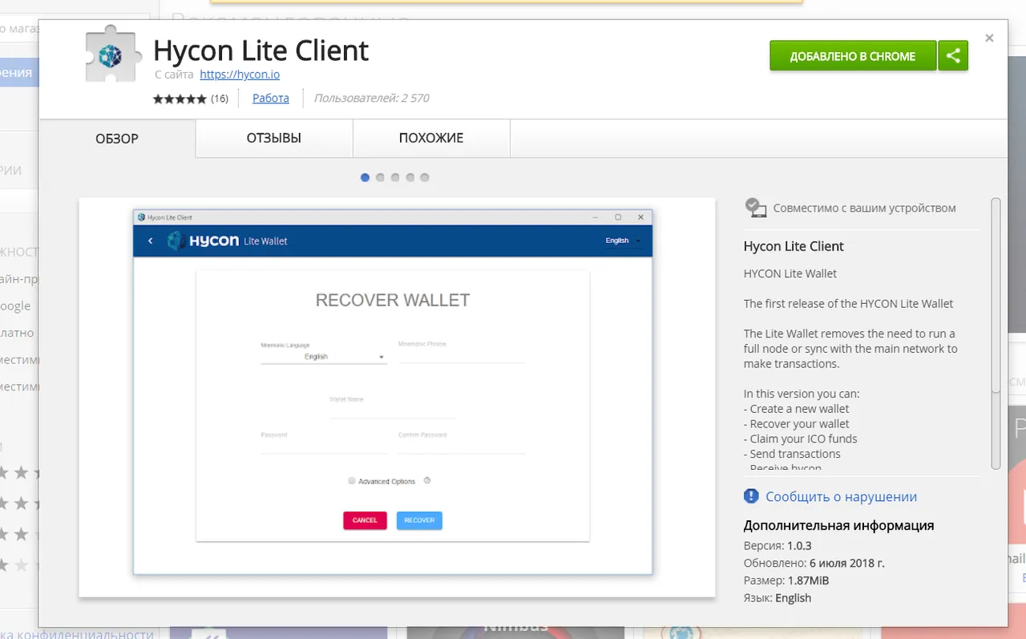Switch to the ОБЗОР tab
This screenshot has width=1026, height=639.
point(117,138)
